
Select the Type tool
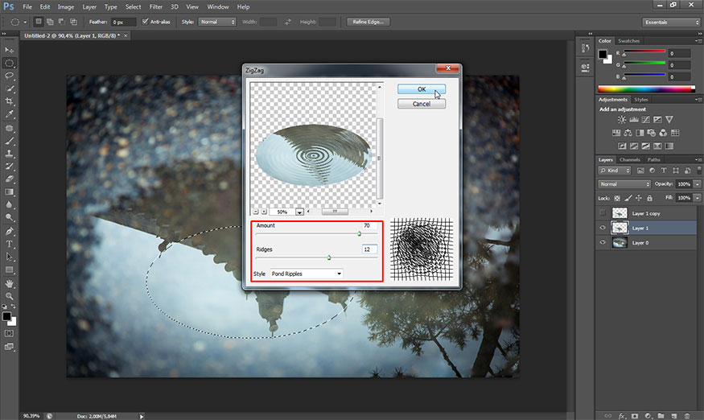(10, 244)
